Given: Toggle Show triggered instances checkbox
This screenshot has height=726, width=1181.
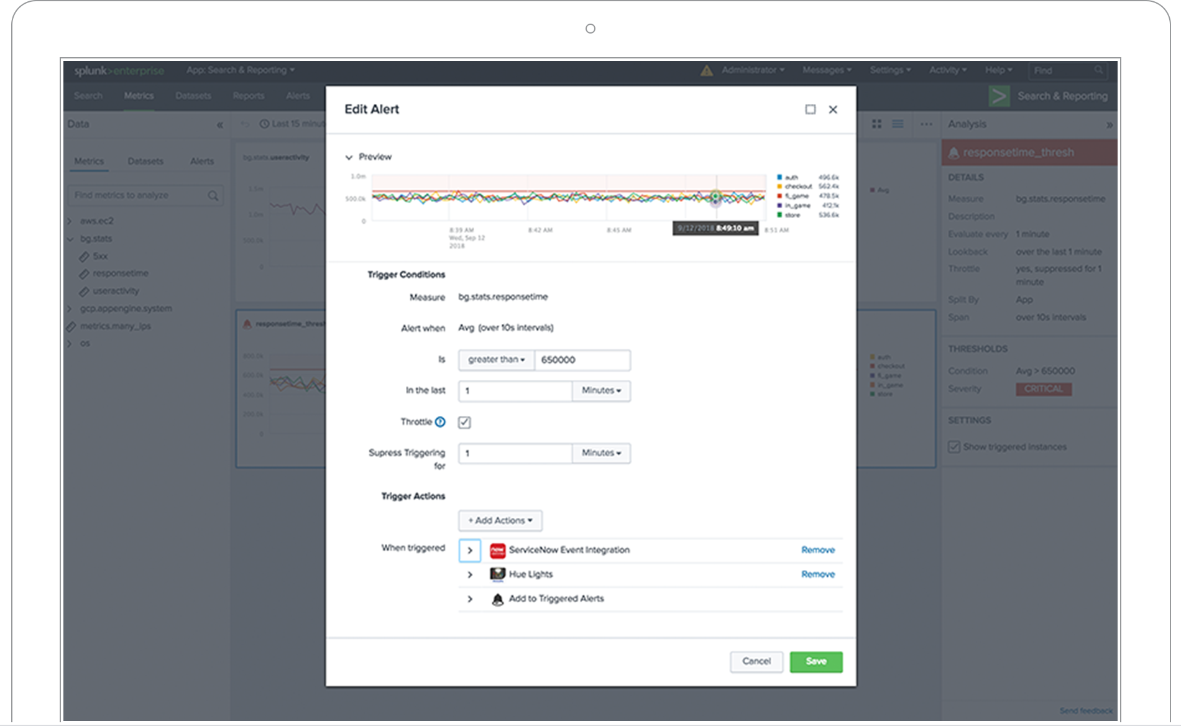Looking at the screenshot, I should (954, 447).
